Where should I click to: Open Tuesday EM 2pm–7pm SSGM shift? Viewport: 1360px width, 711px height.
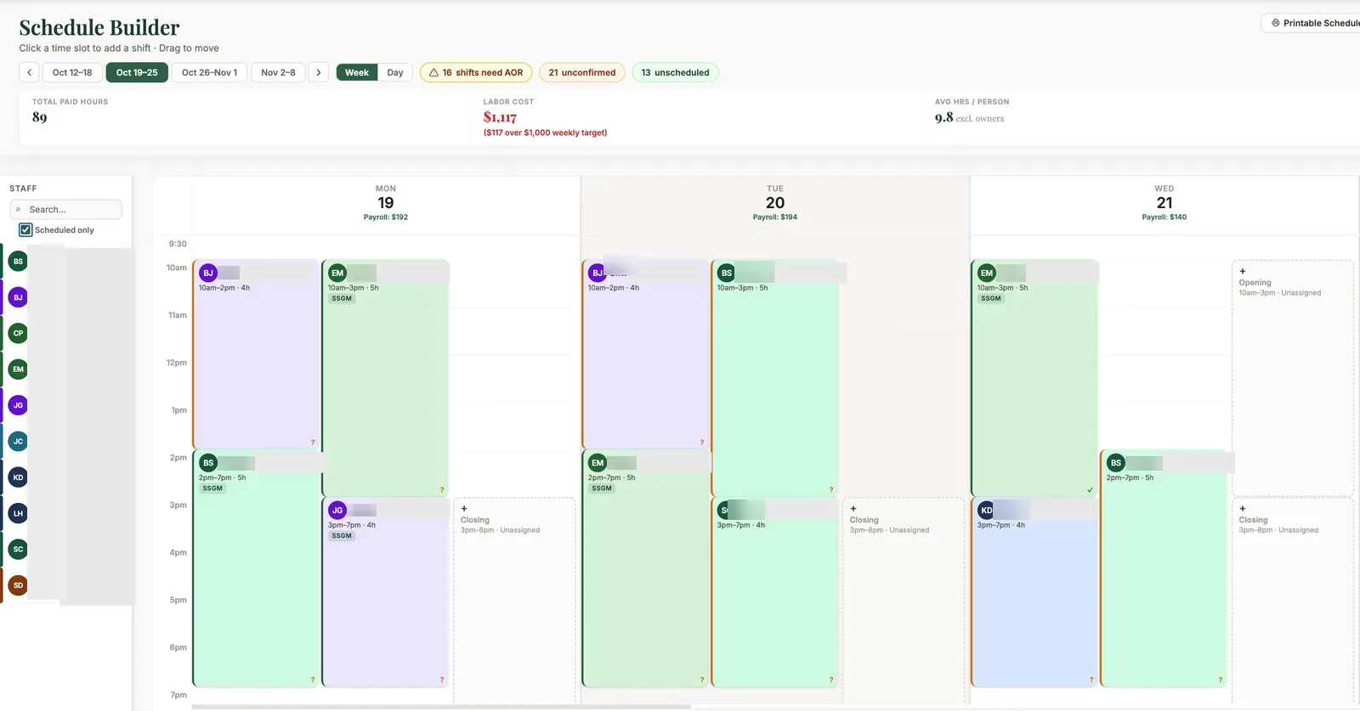(645, 568)
